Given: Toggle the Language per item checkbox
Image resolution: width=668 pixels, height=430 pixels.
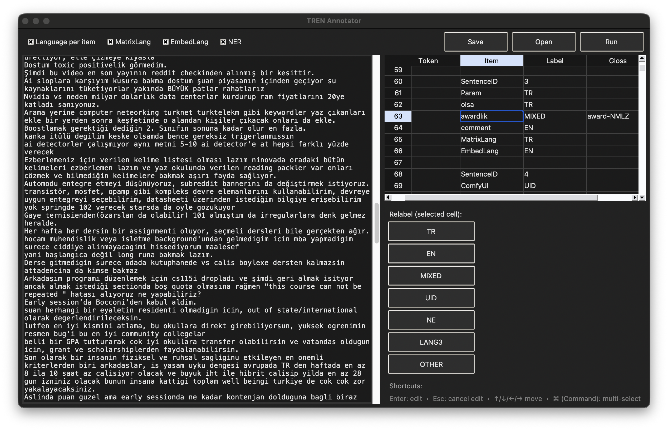Looking at the screenshot, I should (x=31, y=42).
